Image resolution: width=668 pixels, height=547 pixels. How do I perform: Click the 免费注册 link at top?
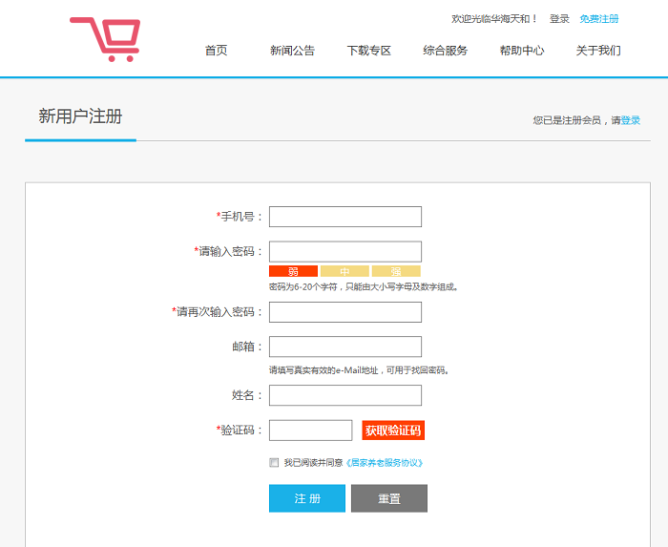click(599, 19)
